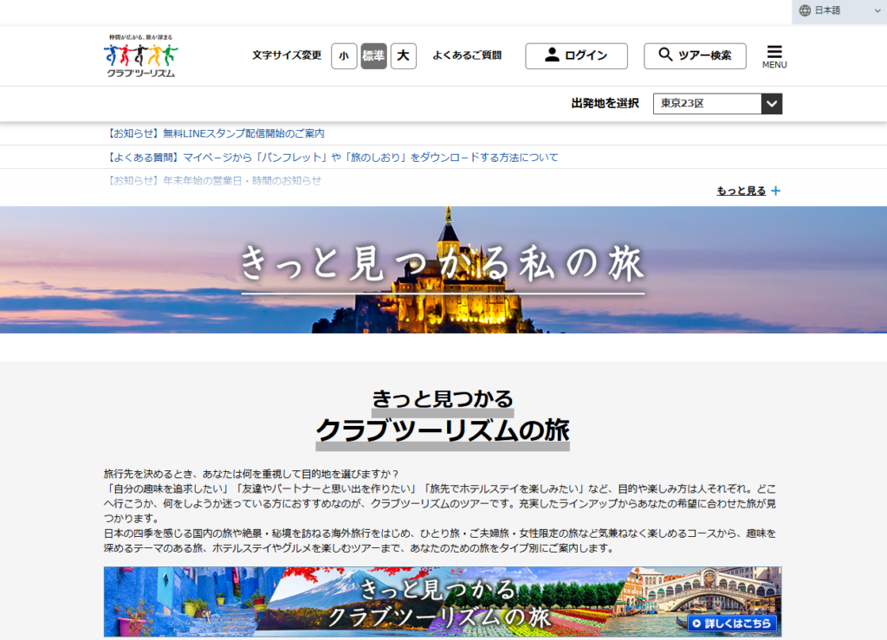This screenshot has width=887, height=640.
Task: Click the globe language icon
Action: [805, 10]
